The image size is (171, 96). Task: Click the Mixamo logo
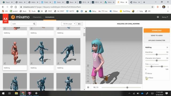pyautogui.click(x=20, y=17)
